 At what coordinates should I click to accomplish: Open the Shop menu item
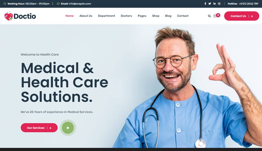click(x=155, y=16)
